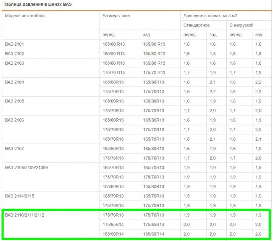This screenshot has height=241, width=273.
Task: Select the ВАЗ 2103 model row label
Action: (x=15, y=63)
